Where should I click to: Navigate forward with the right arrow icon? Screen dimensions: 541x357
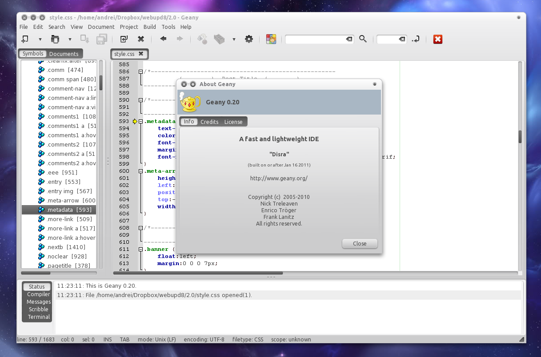click(x=180, y=39)
